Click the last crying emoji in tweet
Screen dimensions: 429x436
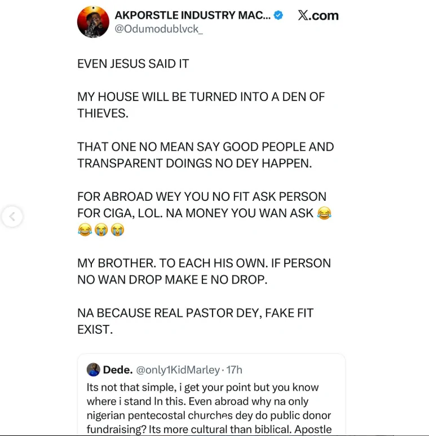pos(117,230)
